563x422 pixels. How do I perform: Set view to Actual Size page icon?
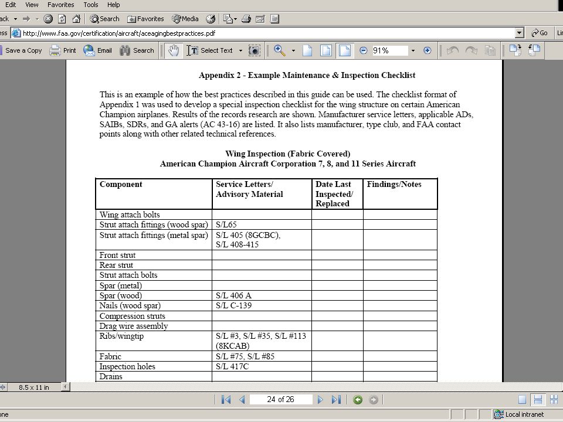(307, 50)
